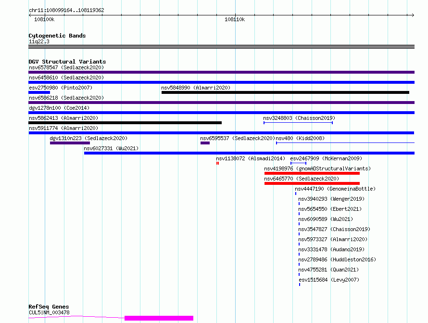Open nsv5911774 (Almarri2020) label
Viewport: 428px width, 323px height.
63,128
